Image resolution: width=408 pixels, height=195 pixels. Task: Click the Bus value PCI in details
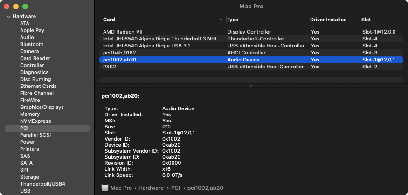coord(166,127)
